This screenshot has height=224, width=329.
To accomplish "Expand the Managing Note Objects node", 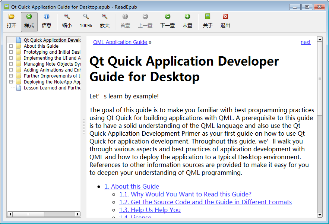I will tap(11, 64).
